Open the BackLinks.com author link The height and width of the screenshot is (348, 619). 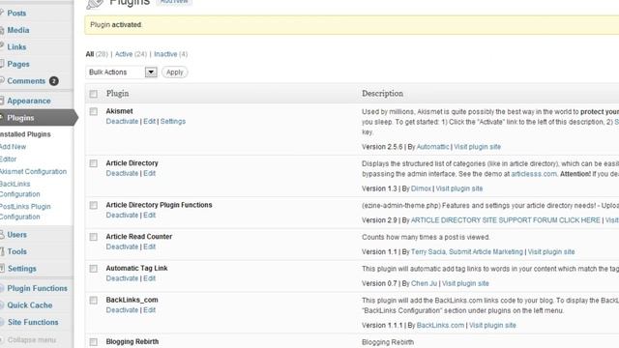pos(440,326)
